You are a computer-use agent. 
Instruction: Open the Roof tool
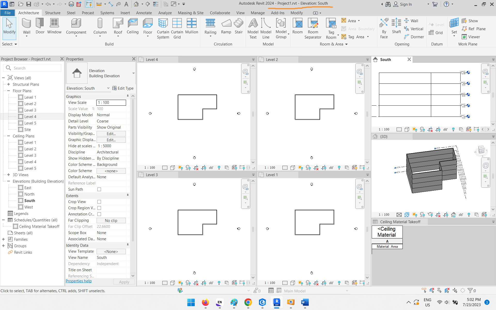tap(118, 26)
